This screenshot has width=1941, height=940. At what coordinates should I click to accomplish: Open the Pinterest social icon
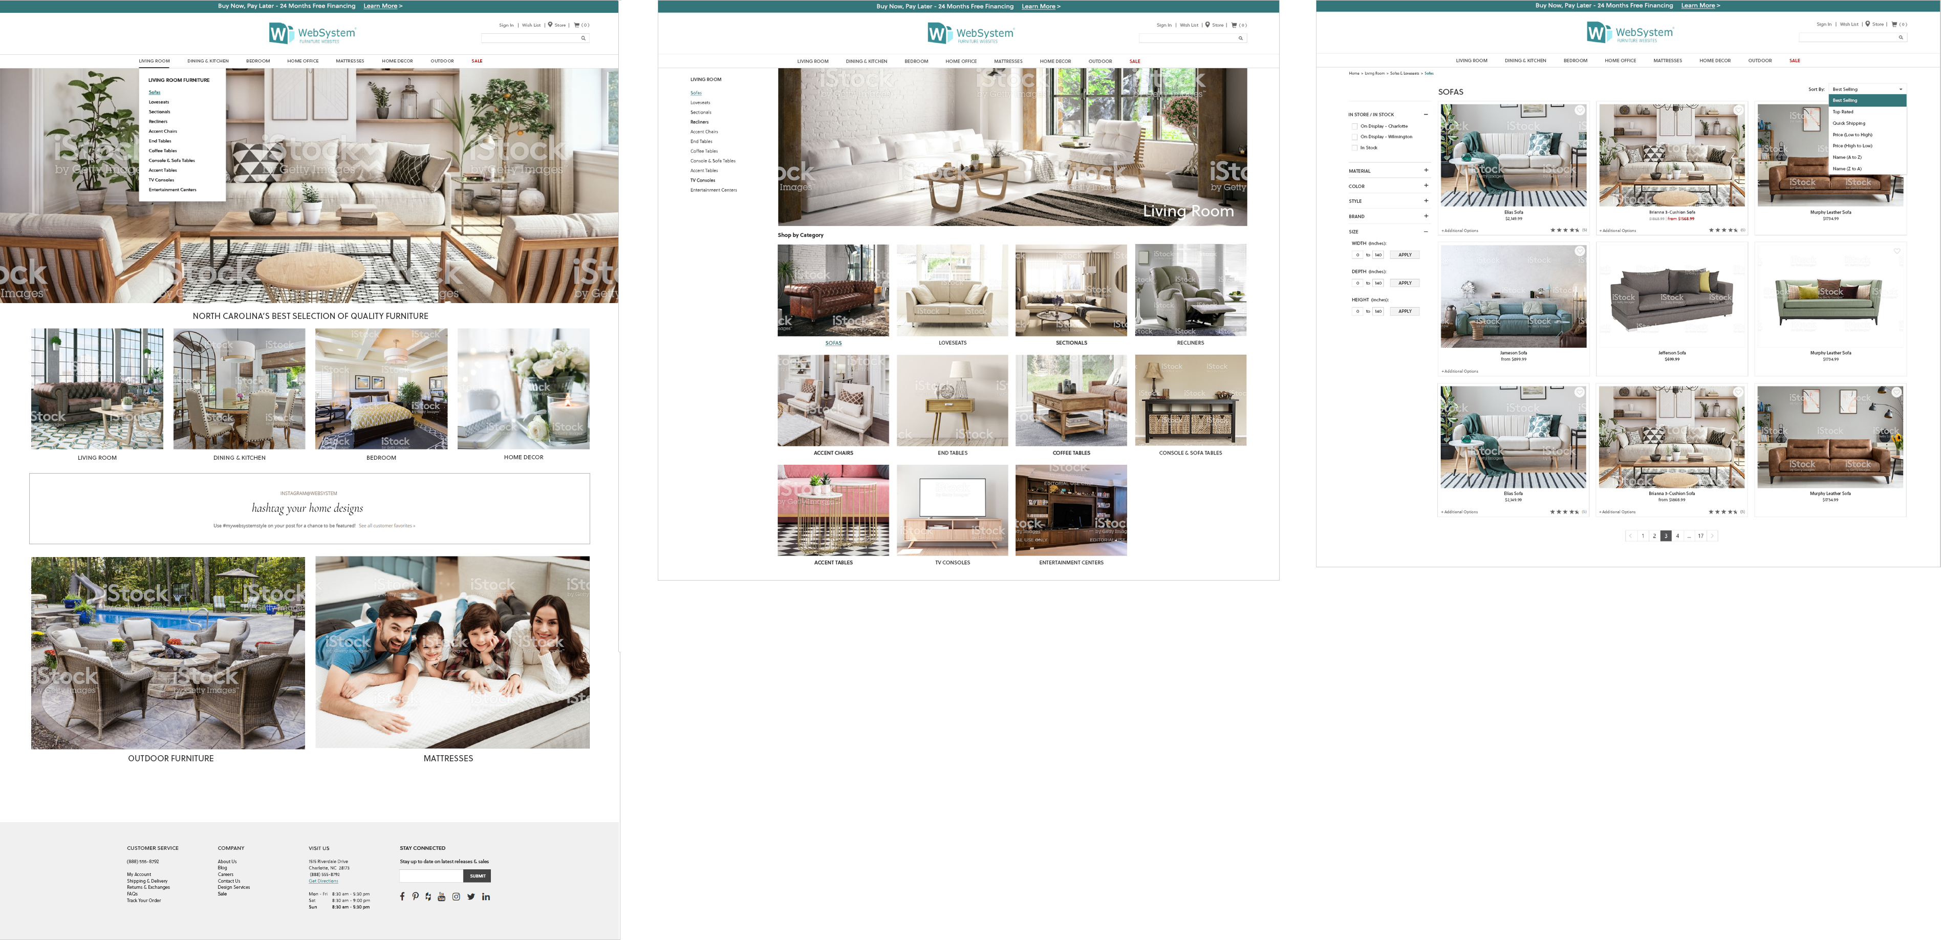[415, 896]
